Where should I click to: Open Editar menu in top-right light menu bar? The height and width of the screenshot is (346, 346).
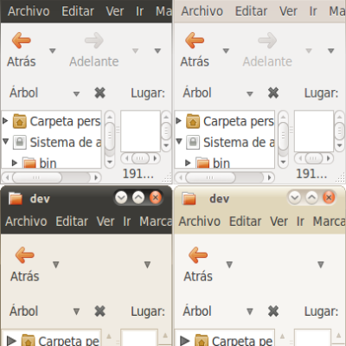251,11
